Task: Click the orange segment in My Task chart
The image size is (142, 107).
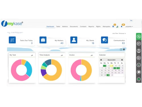Action: click(24, 62)
